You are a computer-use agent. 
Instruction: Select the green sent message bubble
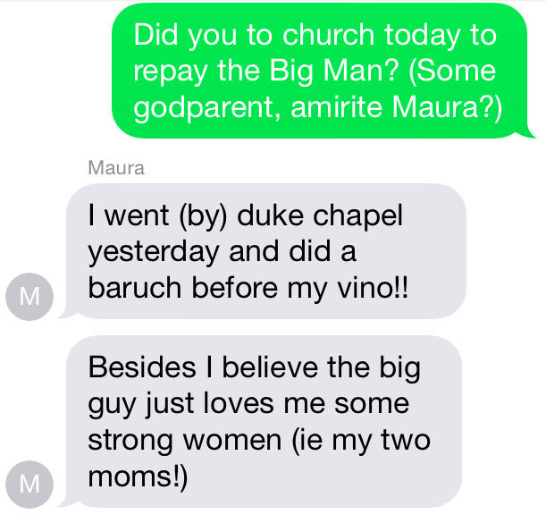point(317,72)
